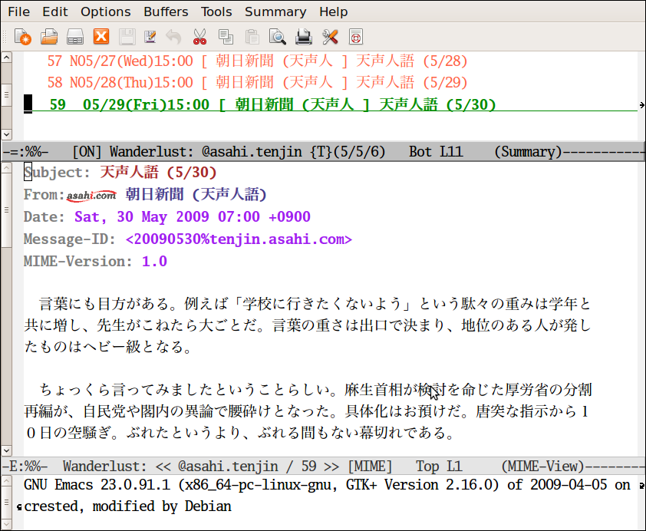The height and width of the screenshot is (531, 646).
Task: Click the From name 朝日新聞 (天声人語)
Action: pyautogui.click(x=196, y=194)
